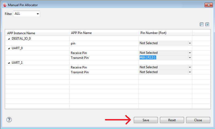Click the Collapse All icon
215x129 pixels.
pos(202,25)
